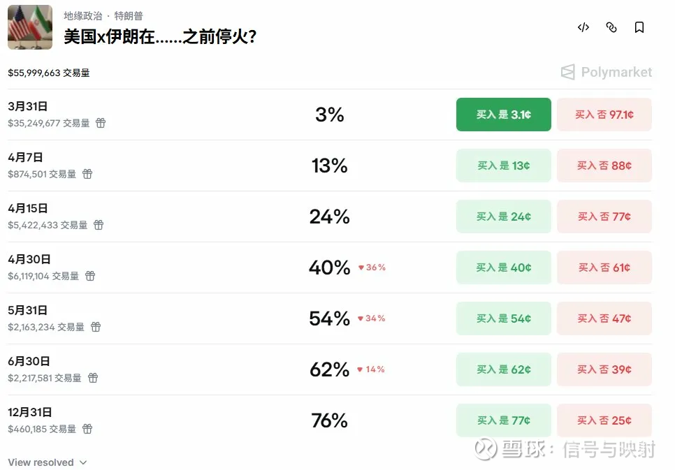Click the US-Iran flags market thumbnail

pos(30,27)
